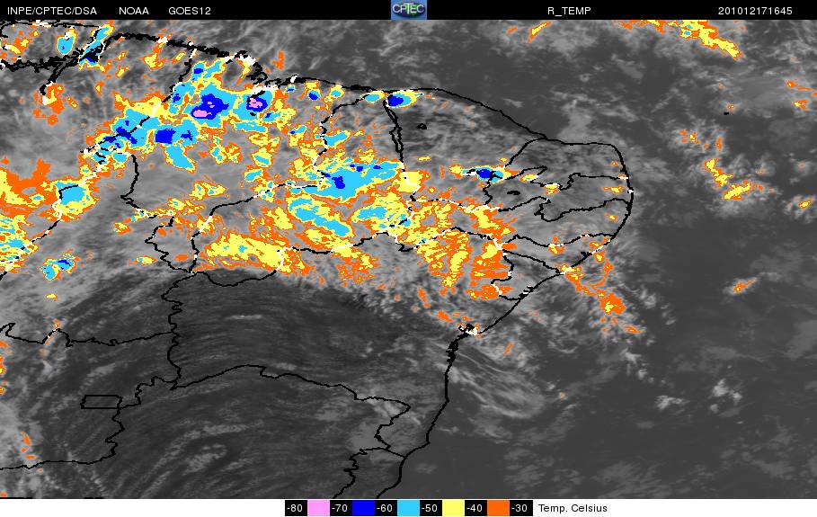Click the orange swatch between -40 and -30

[498, 508]
